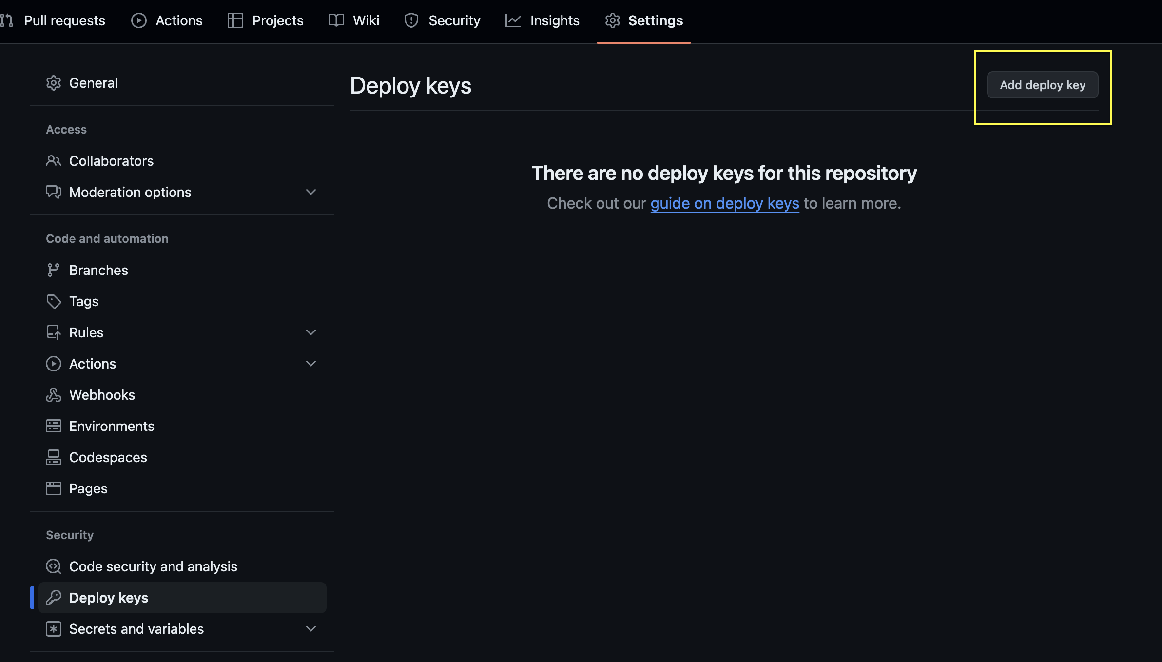Click the Codespaces icon in sidebar

pyautogui.click(x=53, y=457)
